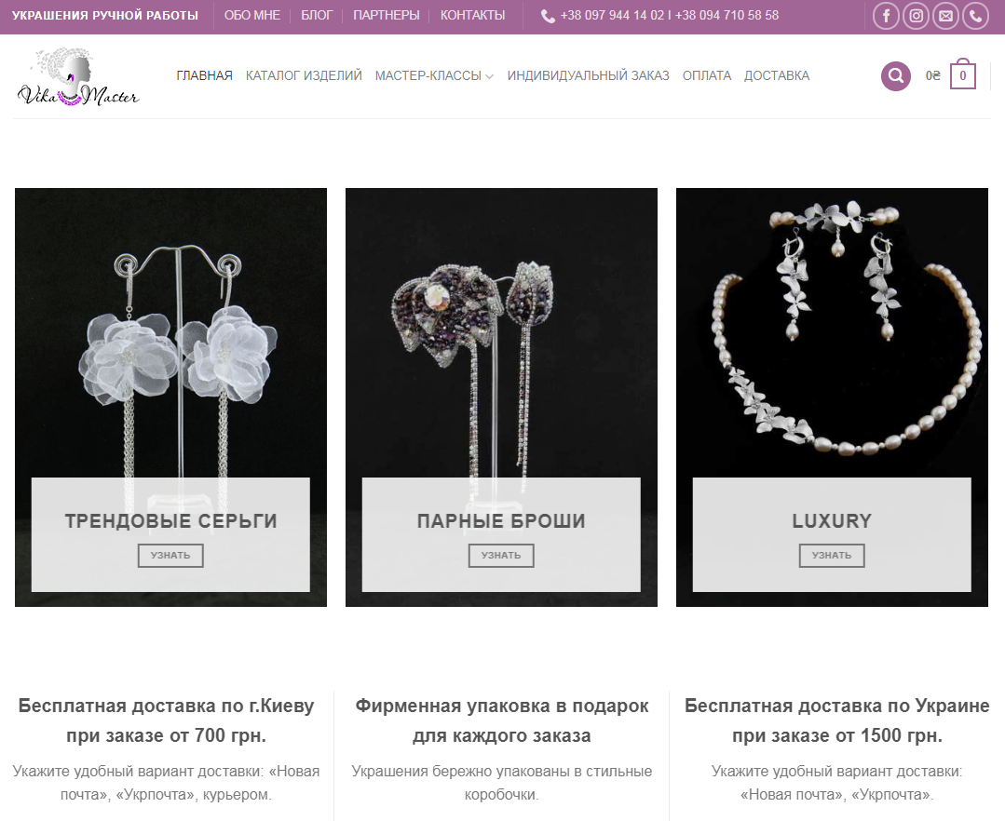Viewport: 1005px width, 821px height.
Task: Open the Facebook social icon
Action: pyautogui.click(x=887, y=16)
